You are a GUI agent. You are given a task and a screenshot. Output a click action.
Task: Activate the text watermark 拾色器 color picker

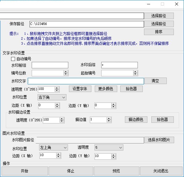click(131, 89)
